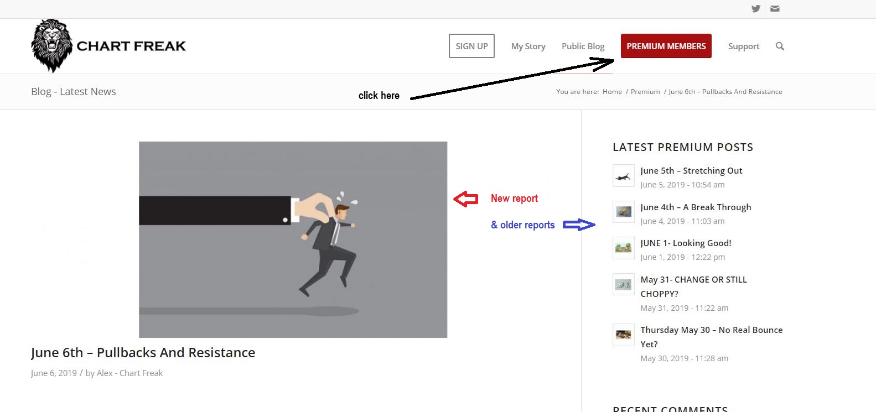Viewport: 876px width, 412px height.
Task: Open the Public Blog menu item
Action: [x=583, y=46]
